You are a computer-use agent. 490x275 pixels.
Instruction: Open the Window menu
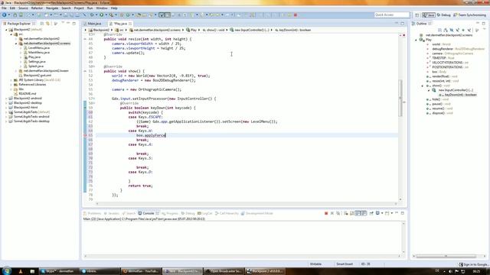[102, 8]
